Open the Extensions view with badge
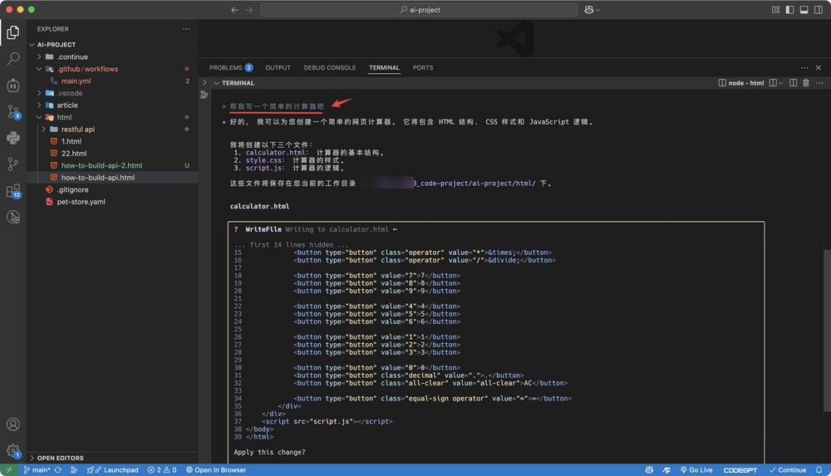The image size is (831, 476). [x=13, y=191]
